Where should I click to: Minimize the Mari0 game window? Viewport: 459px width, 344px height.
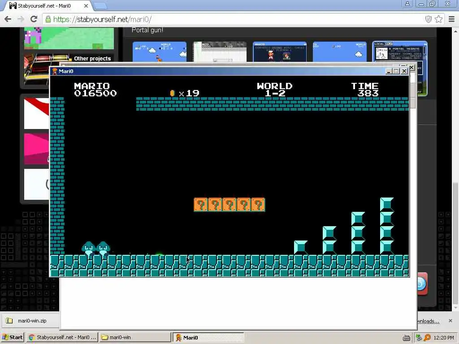(x=389, y=71)
